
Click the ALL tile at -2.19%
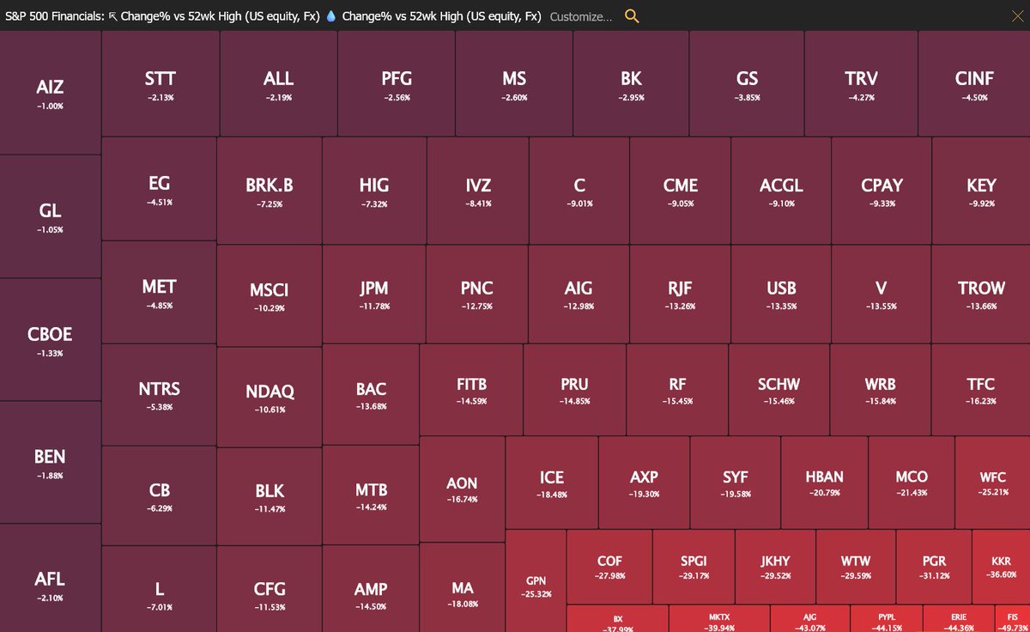coord(279,85)
